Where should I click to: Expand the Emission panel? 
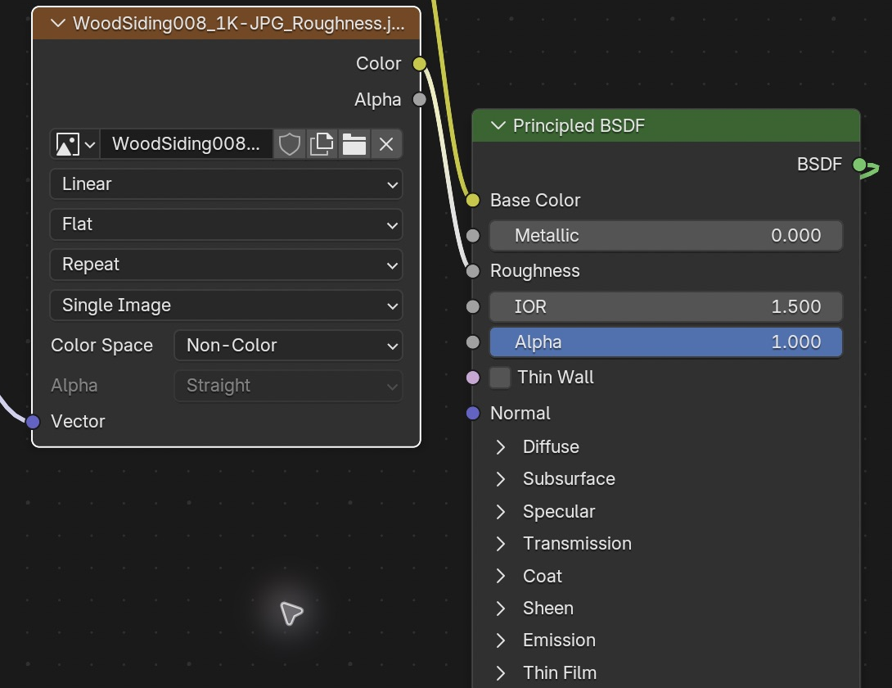click(501, 640)
